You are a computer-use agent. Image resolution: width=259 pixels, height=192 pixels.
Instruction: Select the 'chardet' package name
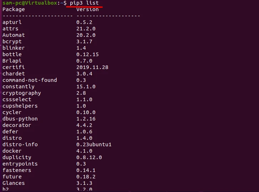coord(14,74)
